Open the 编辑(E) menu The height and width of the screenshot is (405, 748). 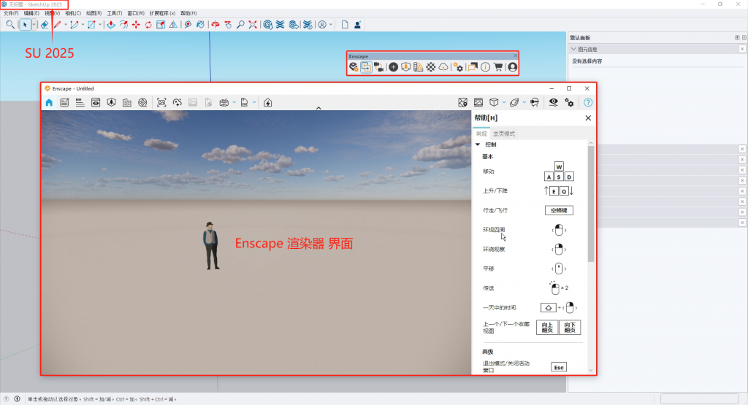[x=31, y=13]
